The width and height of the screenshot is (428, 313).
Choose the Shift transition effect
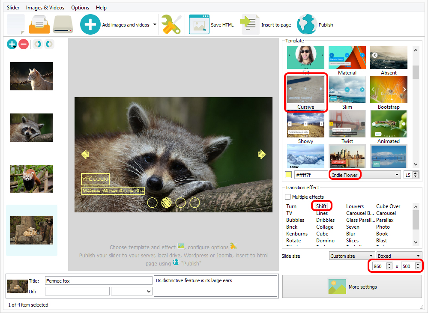pyautogui.click(x=321, y=206)
